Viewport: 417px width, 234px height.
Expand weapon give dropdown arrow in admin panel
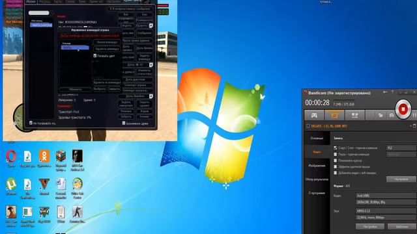click(151, 65)
